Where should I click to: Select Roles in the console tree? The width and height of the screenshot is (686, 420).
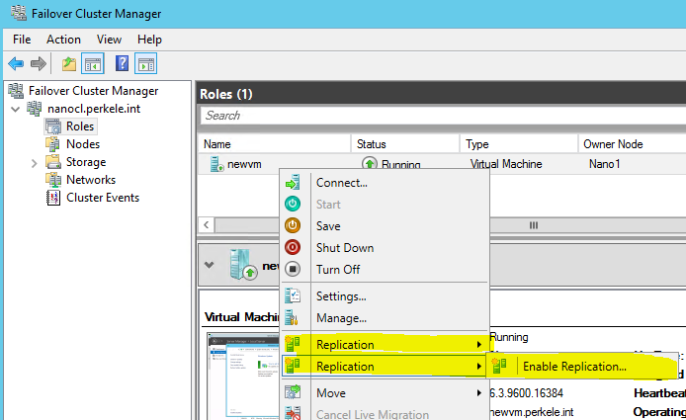point(80,126)
